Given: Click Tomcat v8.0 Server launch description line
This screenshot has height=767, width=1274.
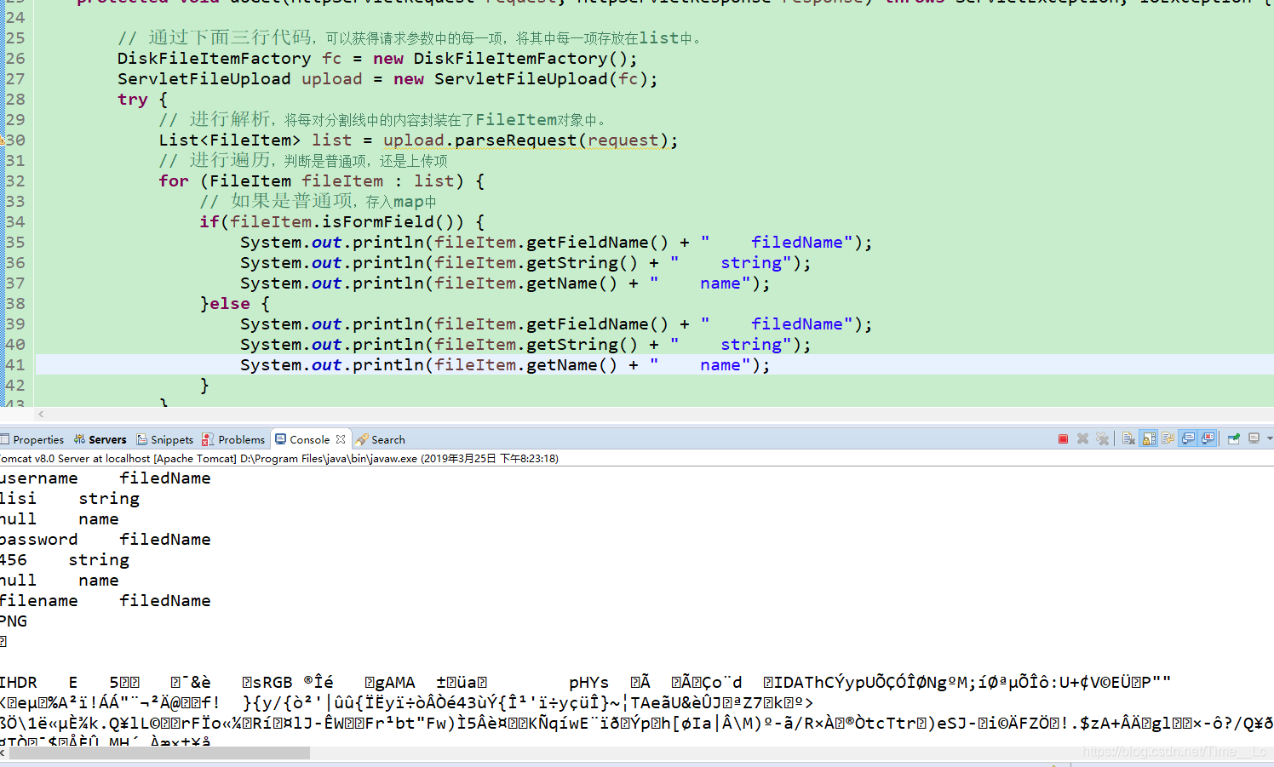Looking at the screenshot, I should 279,458.
